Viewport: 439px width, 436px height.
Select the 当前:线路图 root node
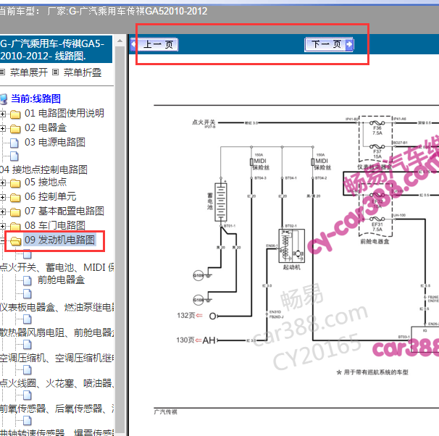pyautogui.click(x=35, y=98)
